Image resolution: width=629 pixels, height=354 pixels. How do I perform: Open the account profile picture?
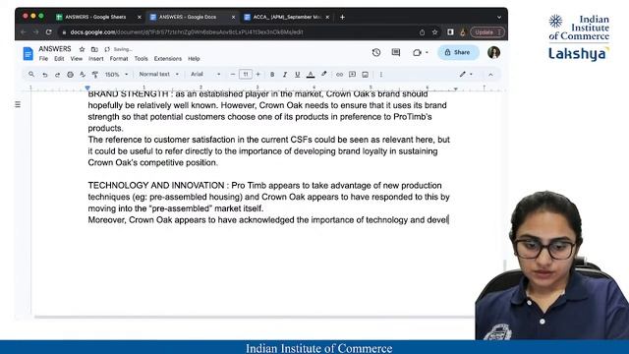tap(493, 52)
